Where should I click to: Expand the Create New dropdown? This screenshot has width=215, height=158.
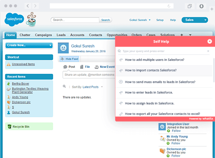pyautogui.click(x=29, y=45)
